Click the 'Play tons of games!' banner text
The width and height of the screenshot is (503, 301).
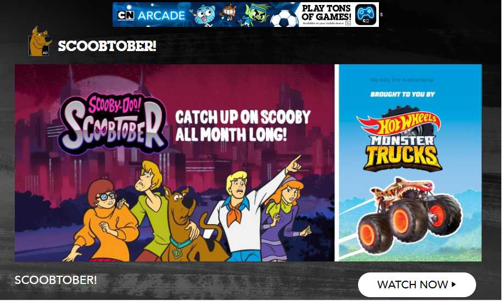coord(326,13)
